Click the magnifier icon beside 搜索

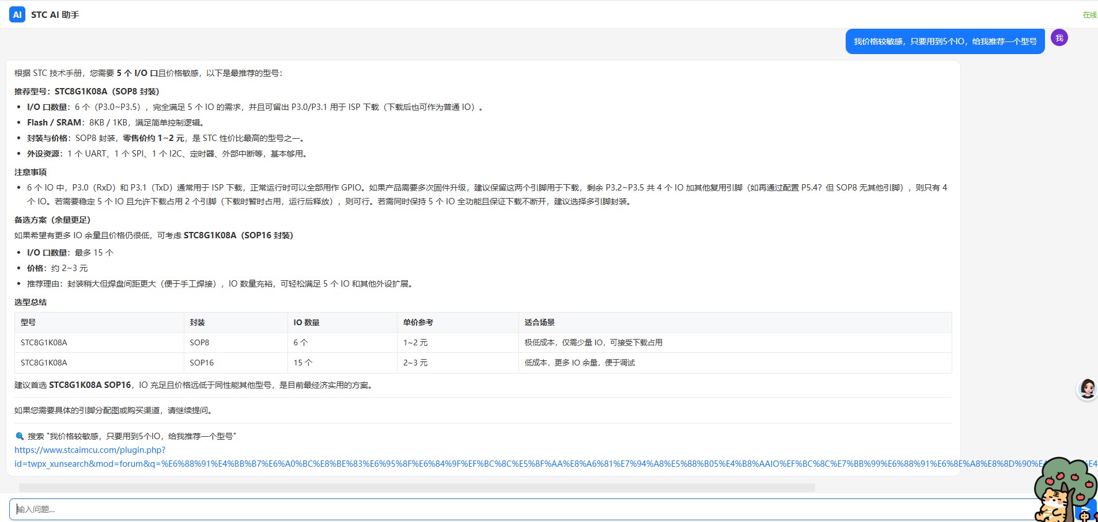[20, 436]
